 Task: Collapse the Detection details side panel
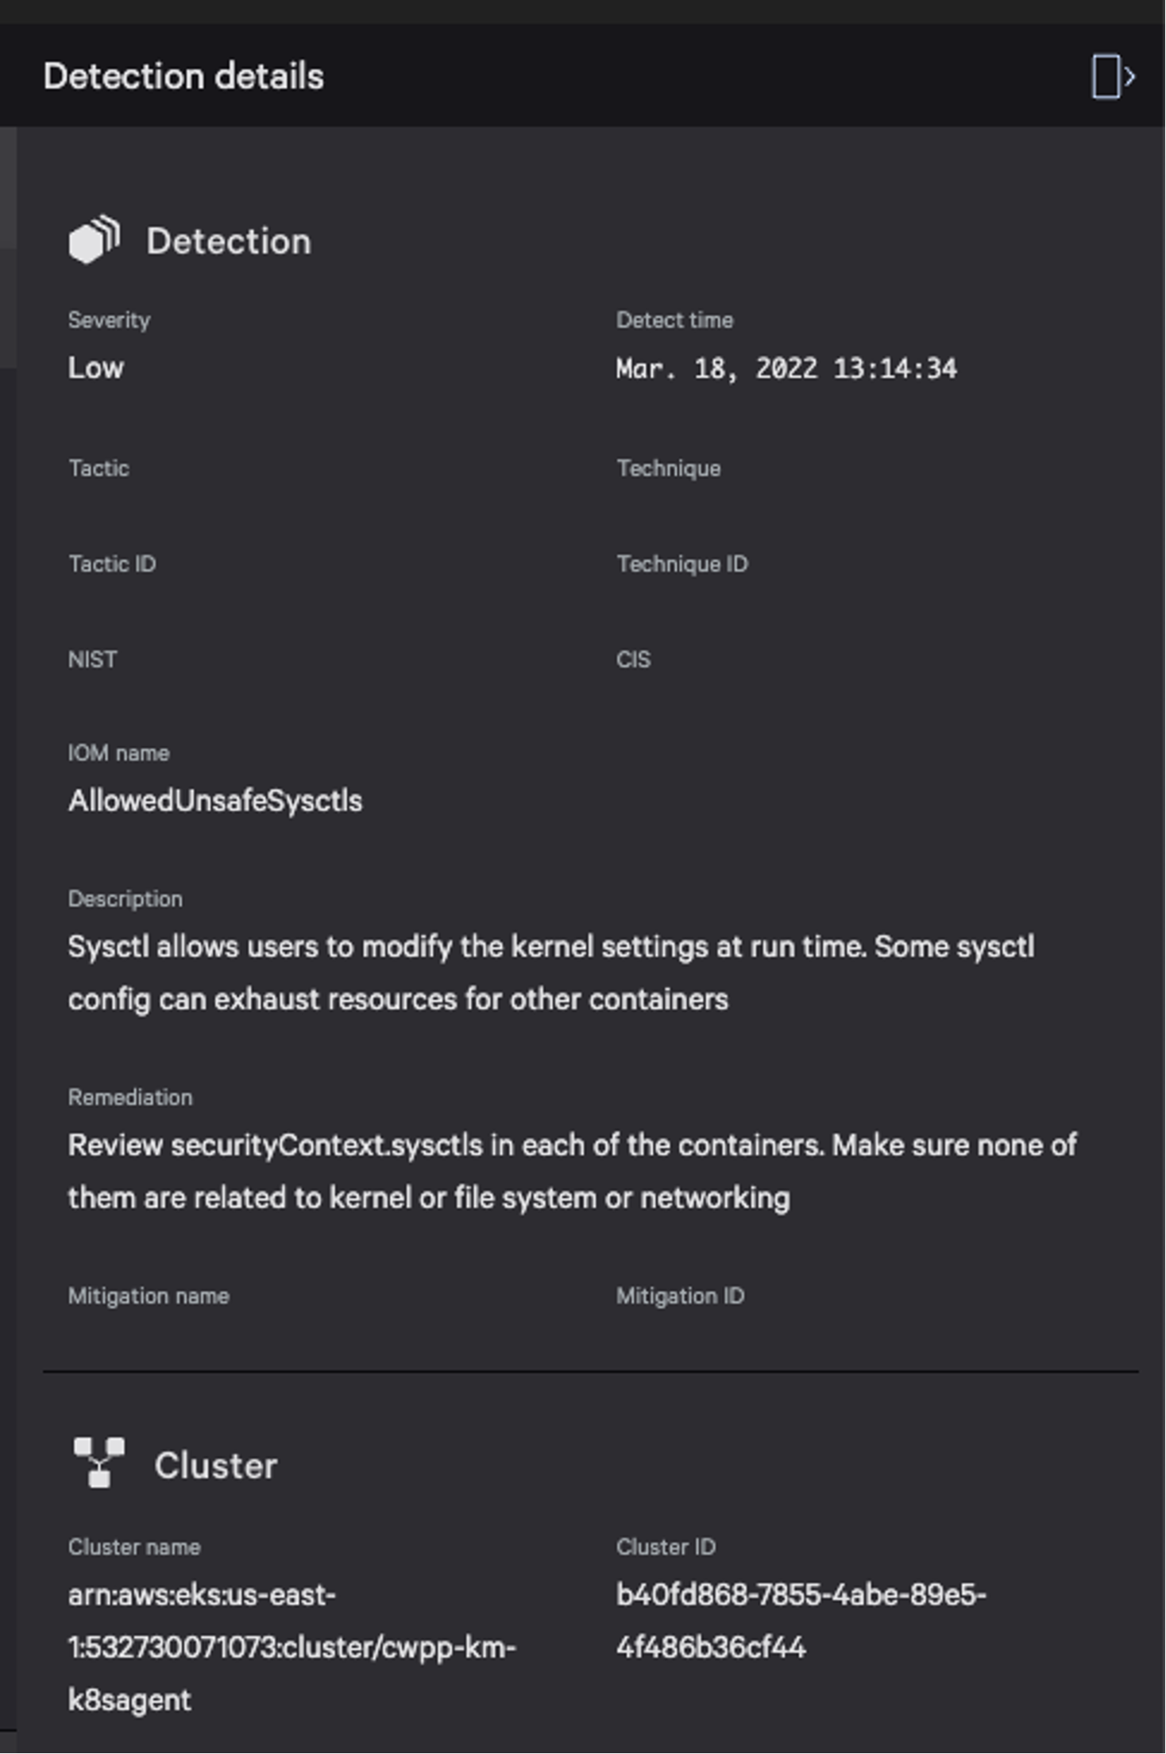tap(1113, 76)
